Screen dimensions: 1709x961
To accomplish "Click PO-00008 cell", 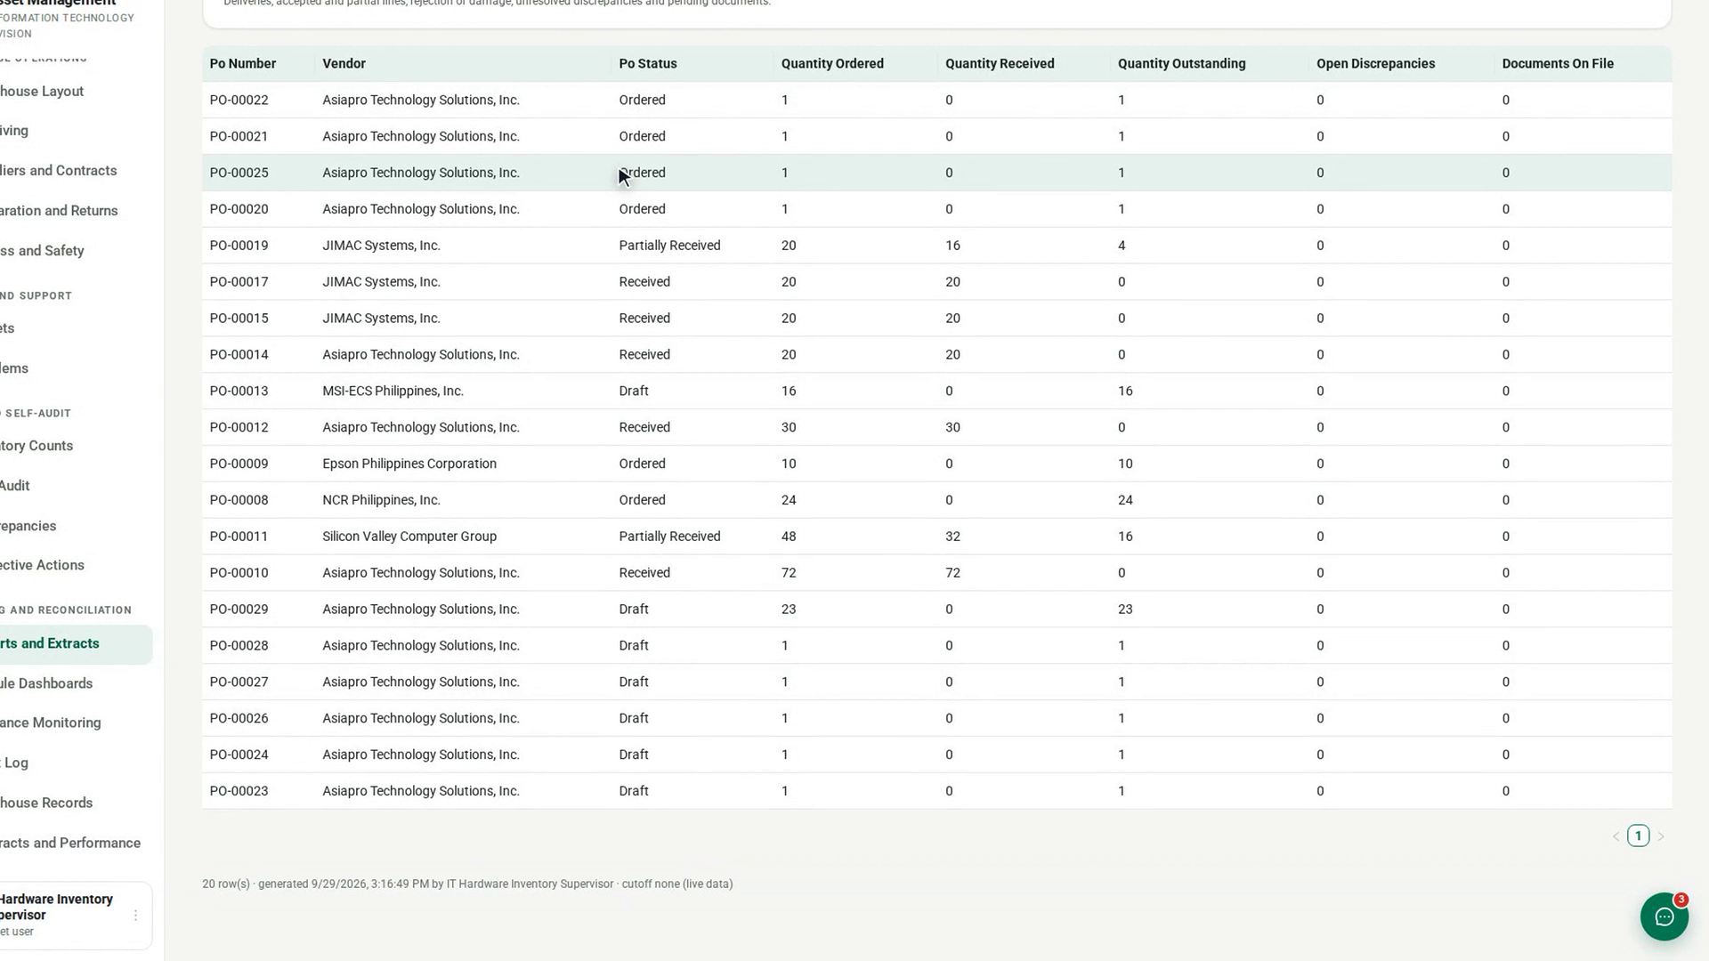I will [x=239, y=501].
